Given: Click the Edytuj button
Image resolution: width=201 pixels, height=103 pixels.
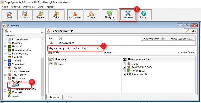Looking at the screenshot, I should point(191,31).
